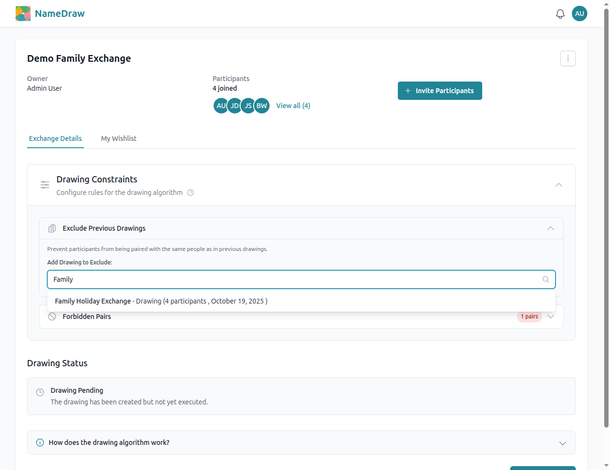
Task: Click the JD participant avatar
Action: (234, 106)
